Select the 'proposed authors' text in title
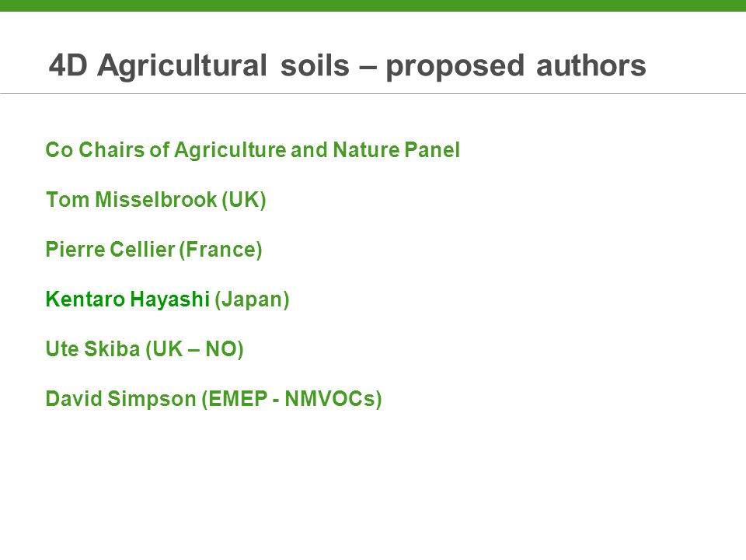This screenshot has width=746, height=560. click(x=516, y=66)
